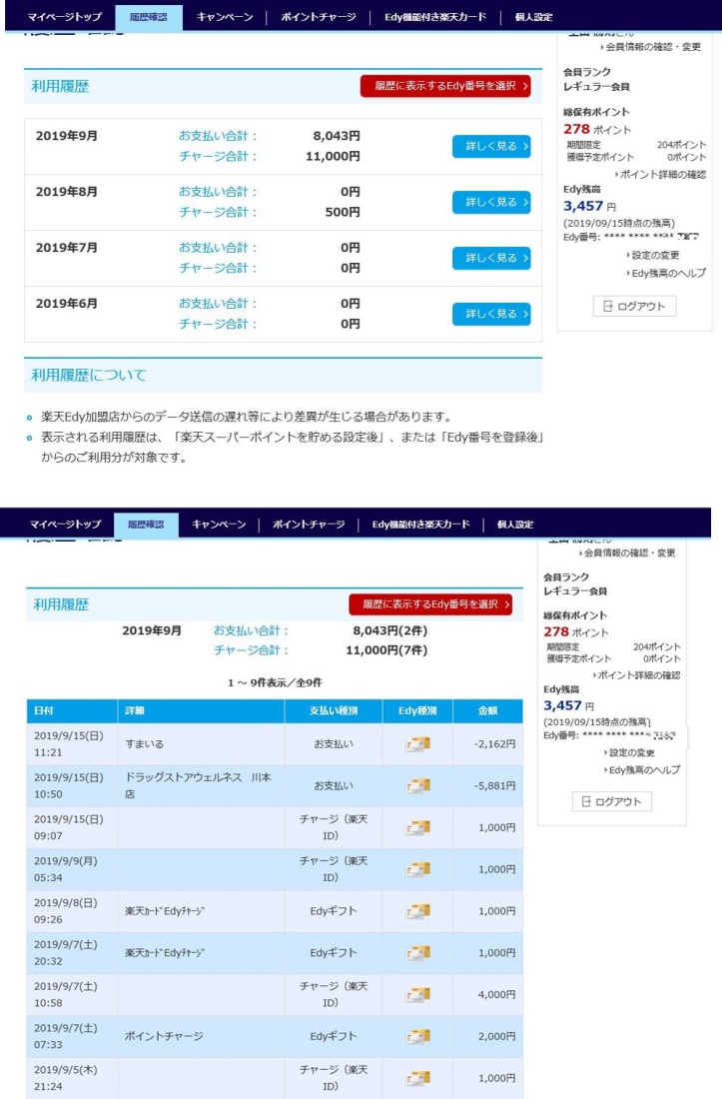Screen dimensions: 722x1099
Task: Click the 支払い種別 column header
Action: coord(334,710)
